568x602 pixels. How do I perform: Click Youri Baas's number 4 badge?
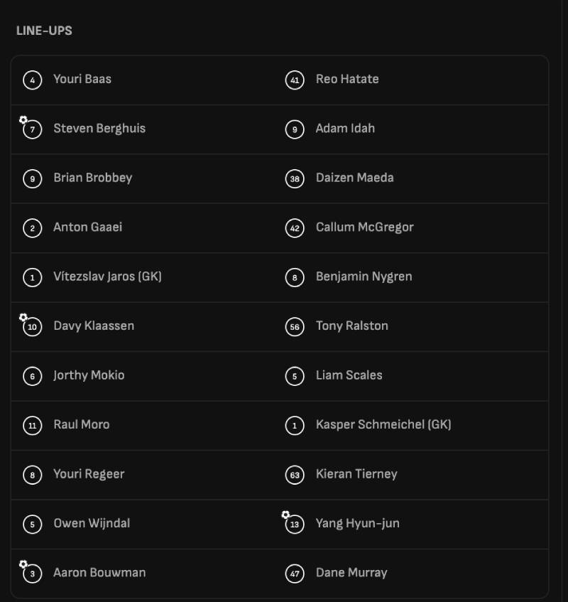[x=32, y=80]
